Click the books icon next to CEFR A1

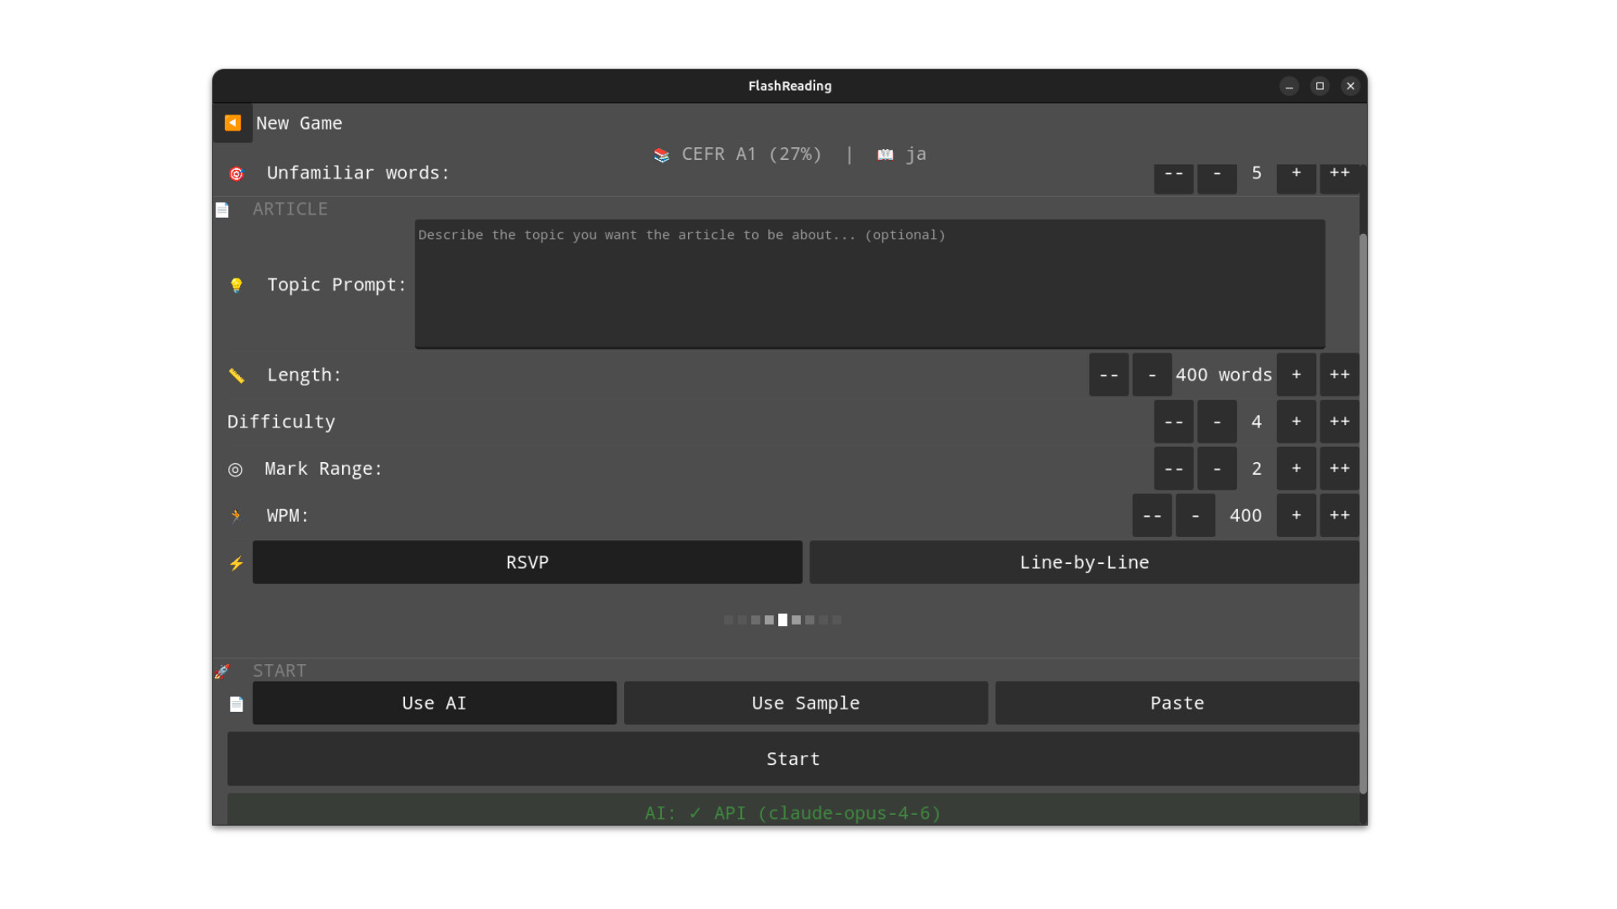(662, 155)
